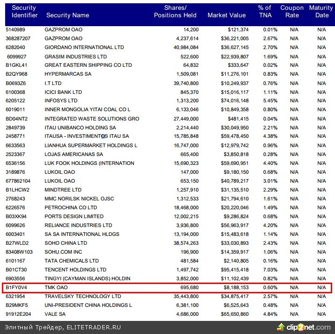Click the INFOSYS LTD row name

pos(61,100)
